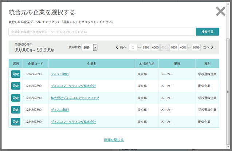Click 設定 button in the first row

coord(16,74)
